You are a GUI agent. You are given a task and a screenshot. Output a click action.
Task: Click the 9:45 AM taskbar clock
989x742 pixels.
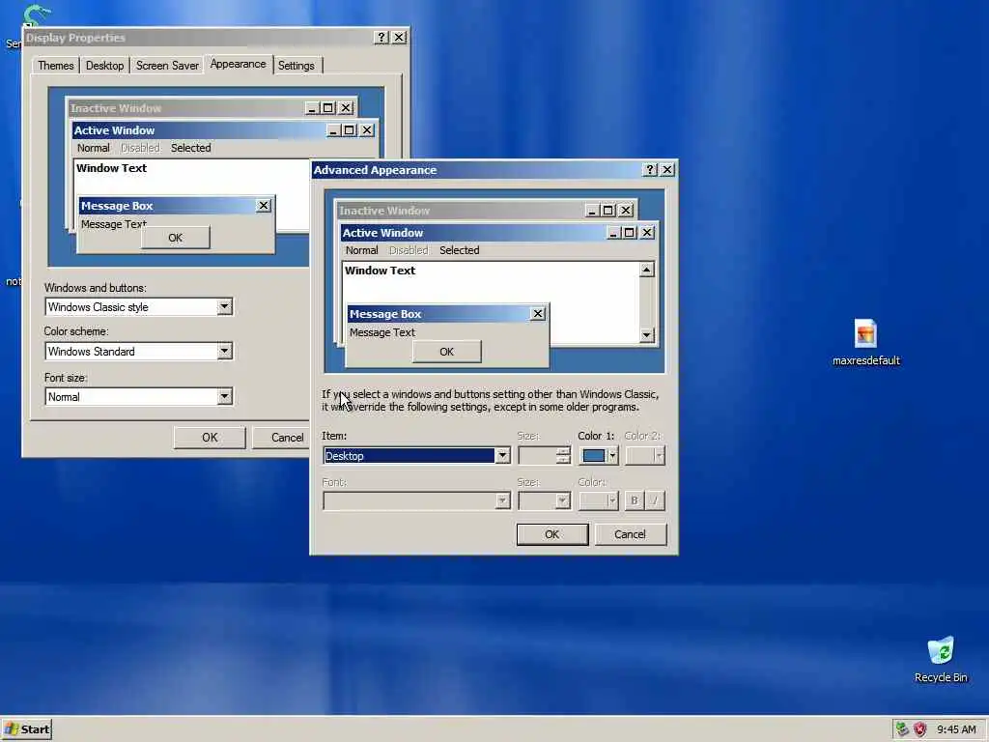tap(956, 729)
